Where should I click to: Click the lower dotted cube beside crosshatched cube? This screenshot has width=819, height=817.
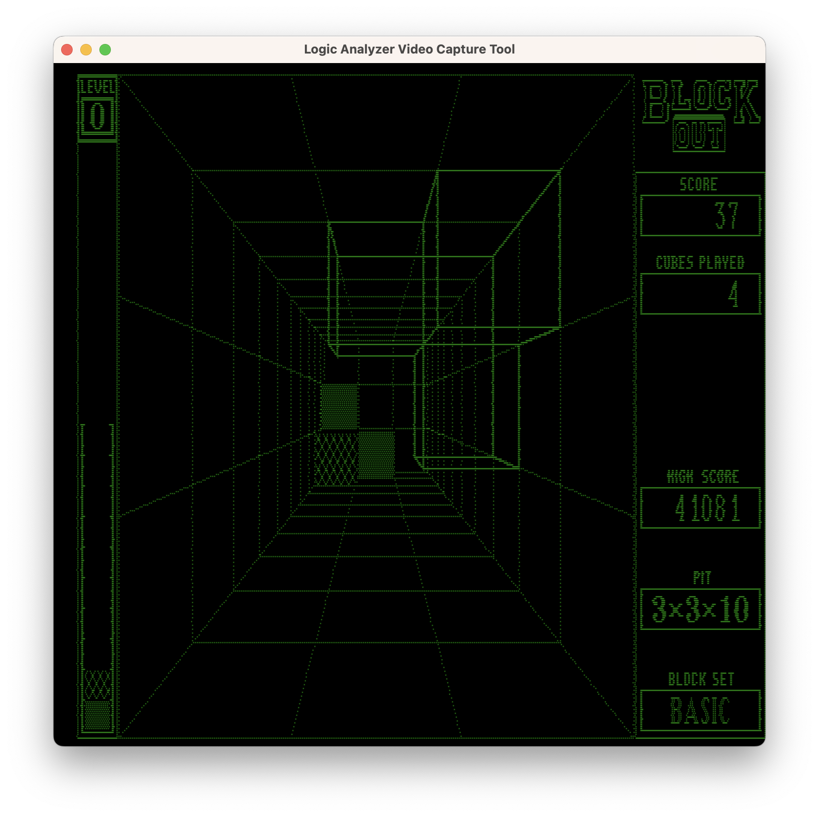tap(377, 454)
